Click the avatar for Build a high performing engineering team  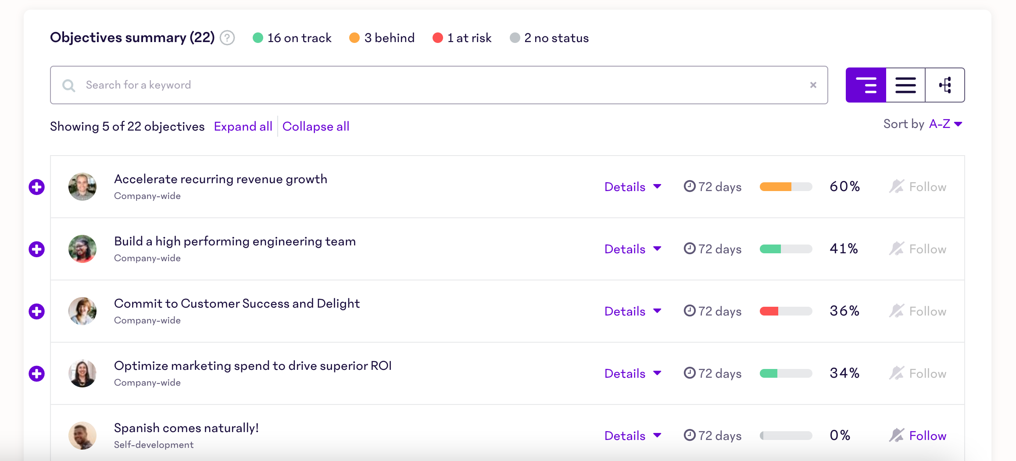click(82, 249)
